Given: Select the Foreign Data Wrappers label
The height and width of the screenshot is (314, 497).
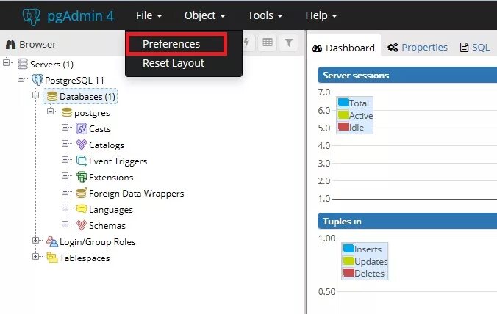Looking at the screenshot, I should 136,193.
